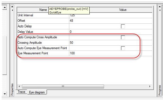Select the Offset value 48 field

[x=111, y=21]
